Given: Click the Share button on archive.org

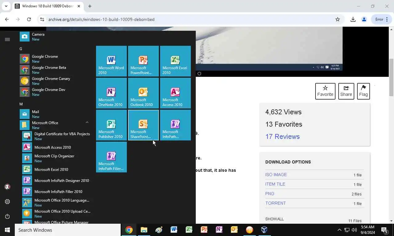Looking at the screenshot, I should 346,91.
